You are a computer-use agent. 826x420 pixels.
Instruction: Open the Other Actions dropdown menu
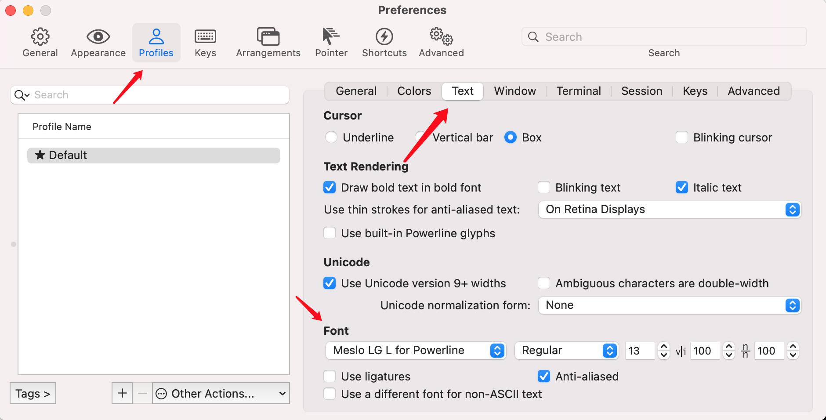point(221,393)
